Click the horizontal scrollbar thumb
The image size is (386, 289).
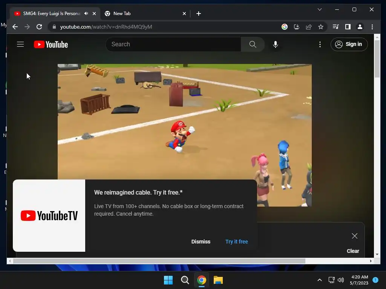[x=159, y=261]
